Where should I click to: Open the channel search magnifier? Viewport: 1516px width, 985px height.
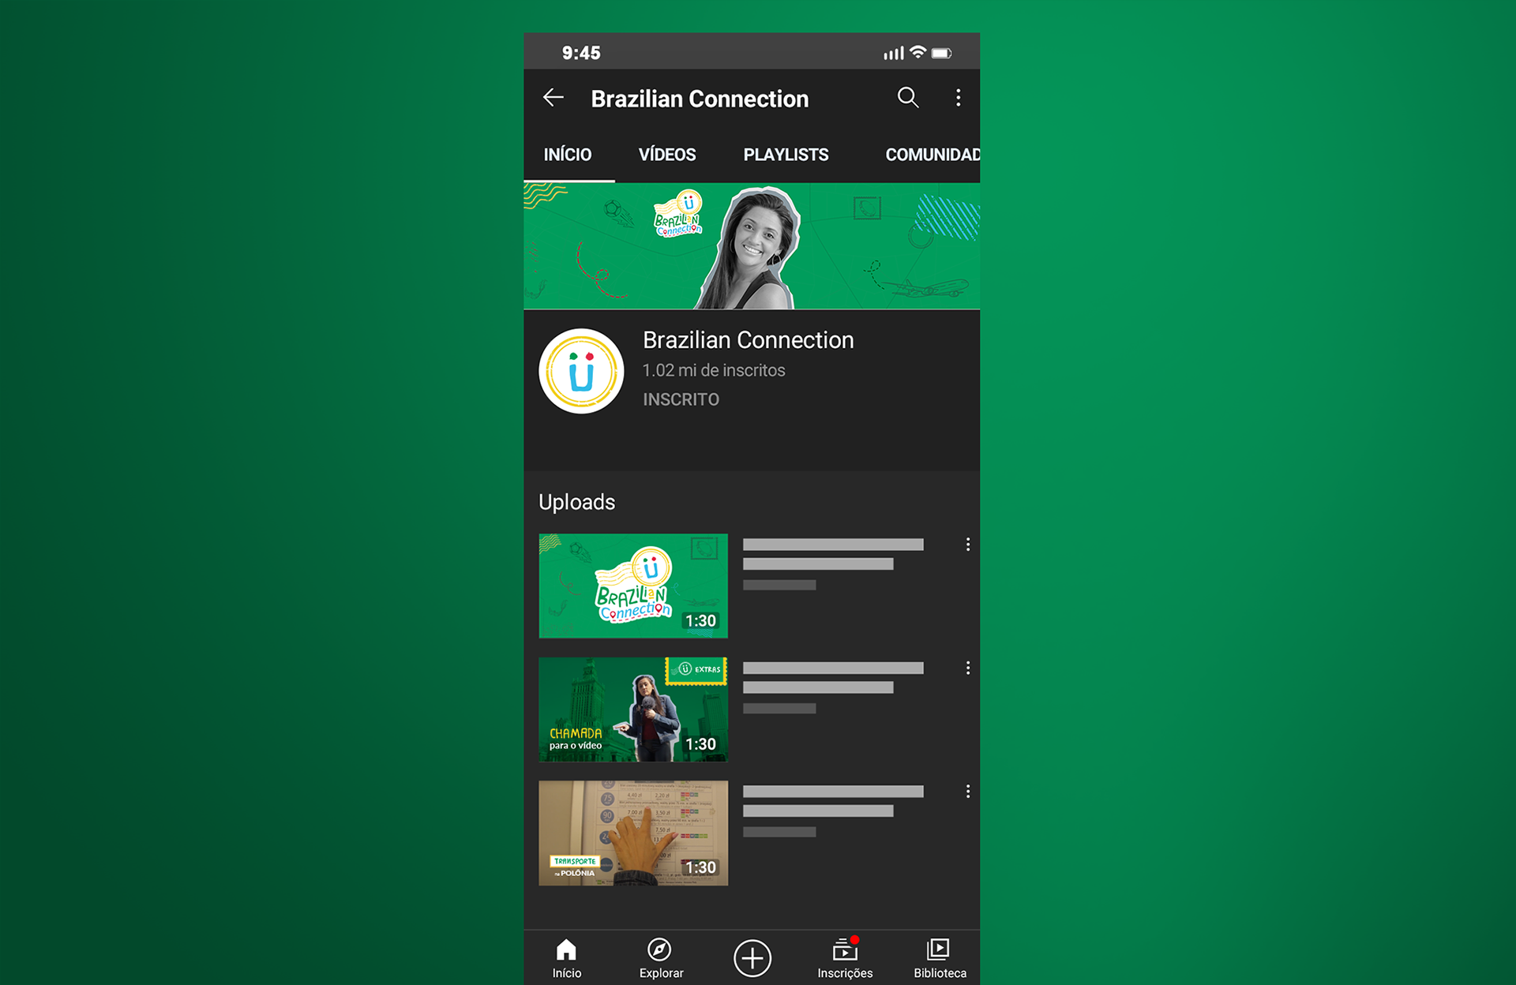pos(908,98)
